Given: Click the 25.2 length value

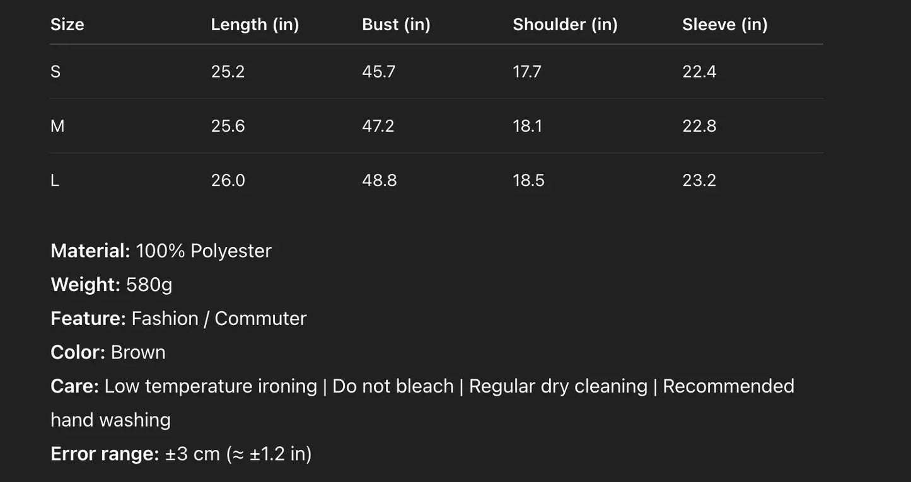Looking at the screenshot, I should tap(228, 72).
